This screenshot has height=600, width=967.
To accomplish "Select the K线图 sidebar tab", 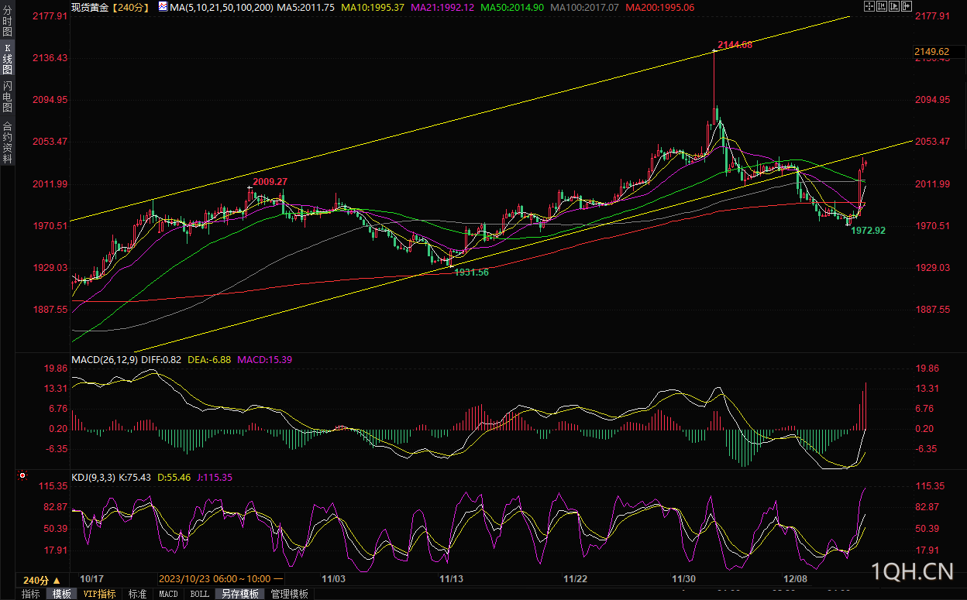I will (x=8, y=59).
